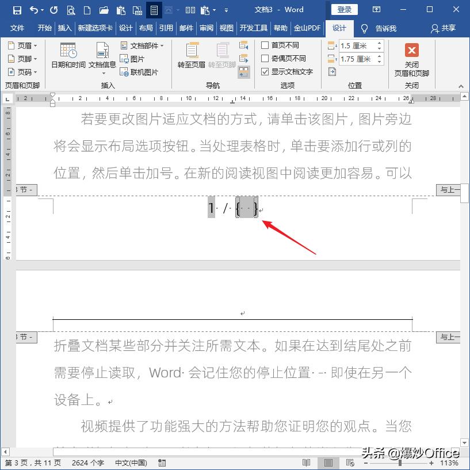Click the 文档信息 document info icon
This screenshot has width=470, height=470.
(102, 58)
